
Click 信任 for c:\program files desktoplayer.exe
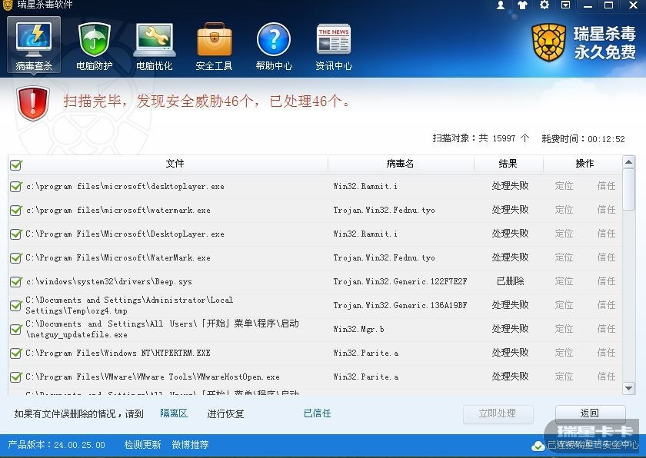pyautogui.click(x=607, y=186)
